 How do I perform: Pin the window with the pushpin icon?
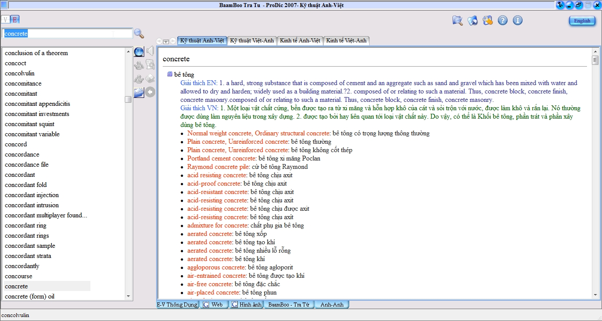tap(560, 5)
